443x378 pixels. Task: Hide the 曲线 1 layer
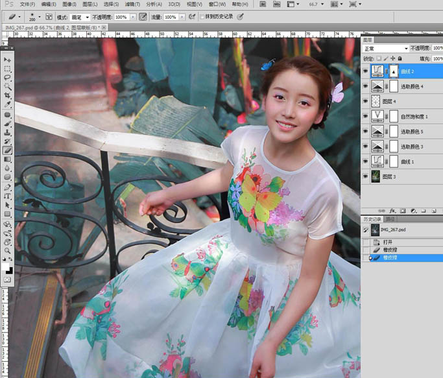coord(365,161)
